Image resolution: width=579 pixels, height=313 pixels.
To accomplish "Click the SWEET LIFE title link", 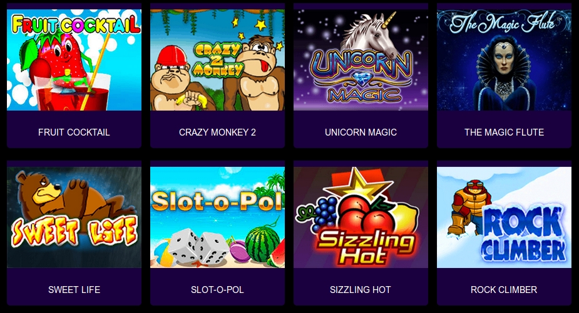I will pos(74,290).
